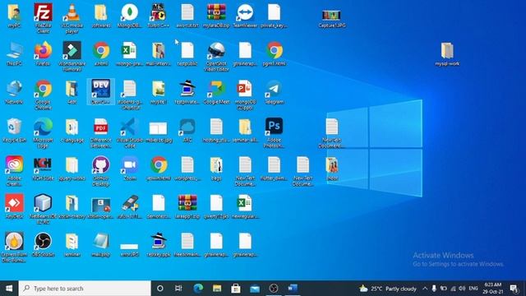Screen dimensions: 526x296
Task: Switch to Word on the taskbar
Action: [293, 289]
